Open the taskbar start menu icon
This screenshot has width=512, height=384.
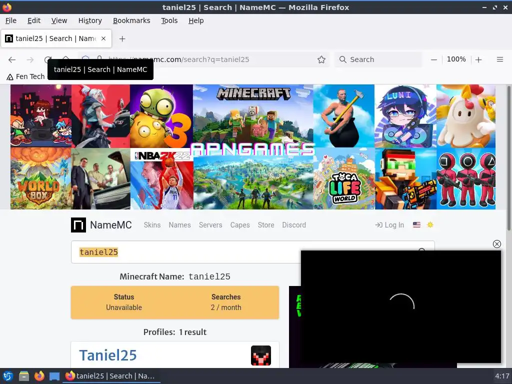tap(8, 376)
